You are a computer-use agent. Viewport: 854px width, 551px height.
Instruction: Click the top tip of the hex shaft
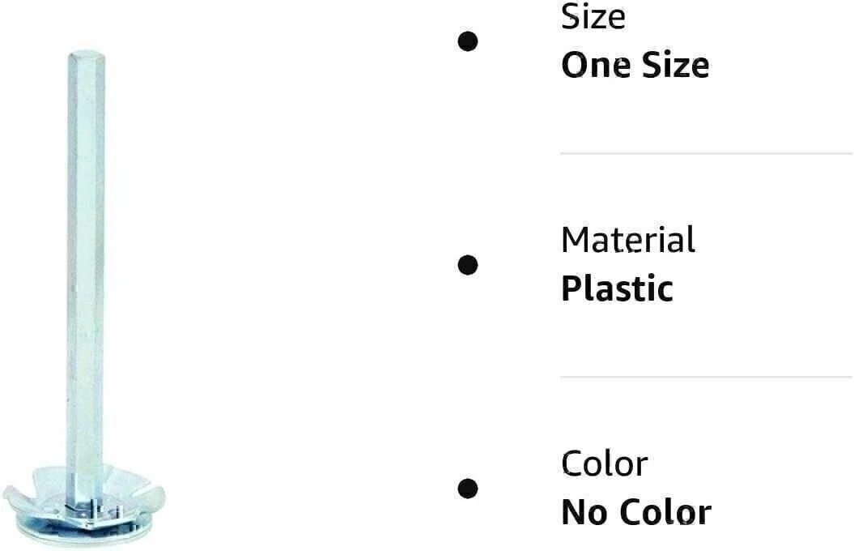click(x=86, y=54)
